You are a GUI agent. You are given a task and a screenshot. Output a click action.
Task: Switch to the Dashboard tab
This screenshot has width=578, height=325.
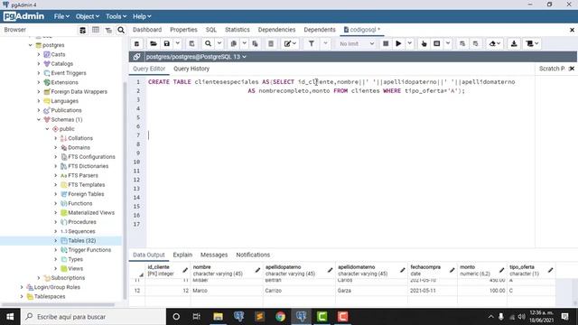tap(147, 30)
